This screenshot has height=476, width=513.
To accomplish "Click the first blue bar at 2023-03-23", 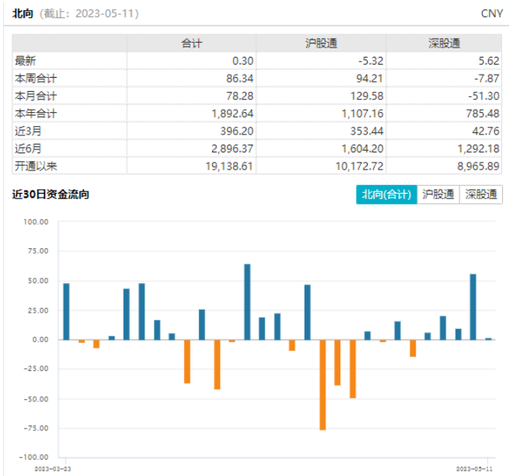I will 66,311.
